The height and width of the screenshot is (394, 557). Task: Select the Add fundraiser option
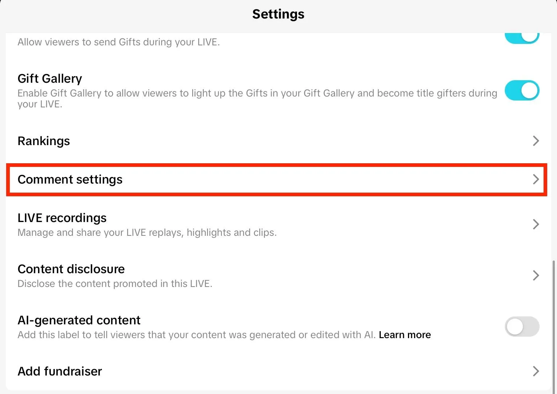coord(60,372)
